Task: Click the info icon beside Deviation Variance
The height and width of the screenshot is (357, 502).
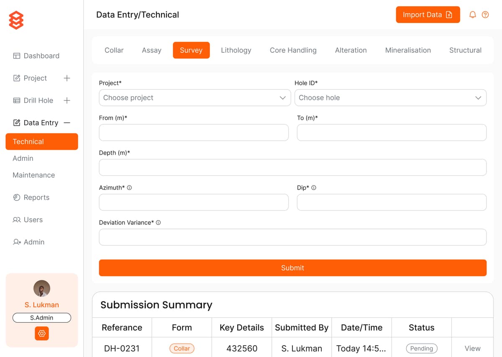Action: click(158, 222)
